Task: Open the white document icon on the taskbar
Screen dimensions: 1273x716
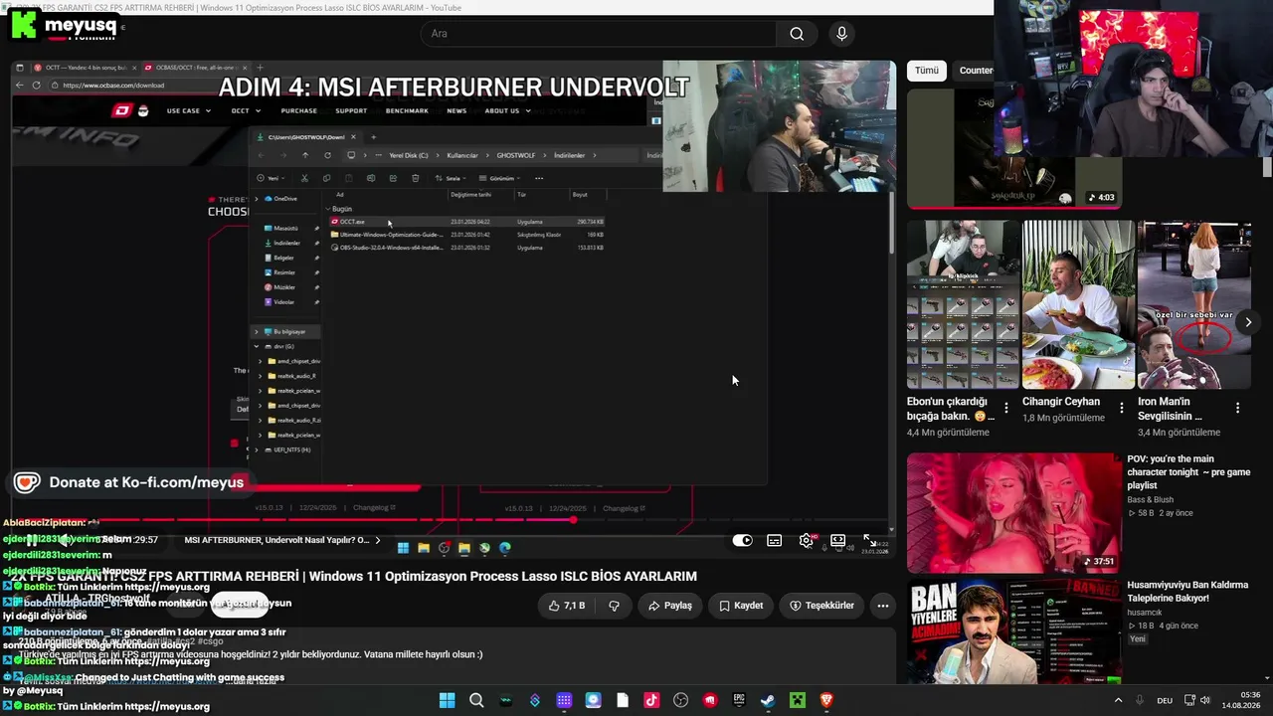Action: tap(623, 700)
